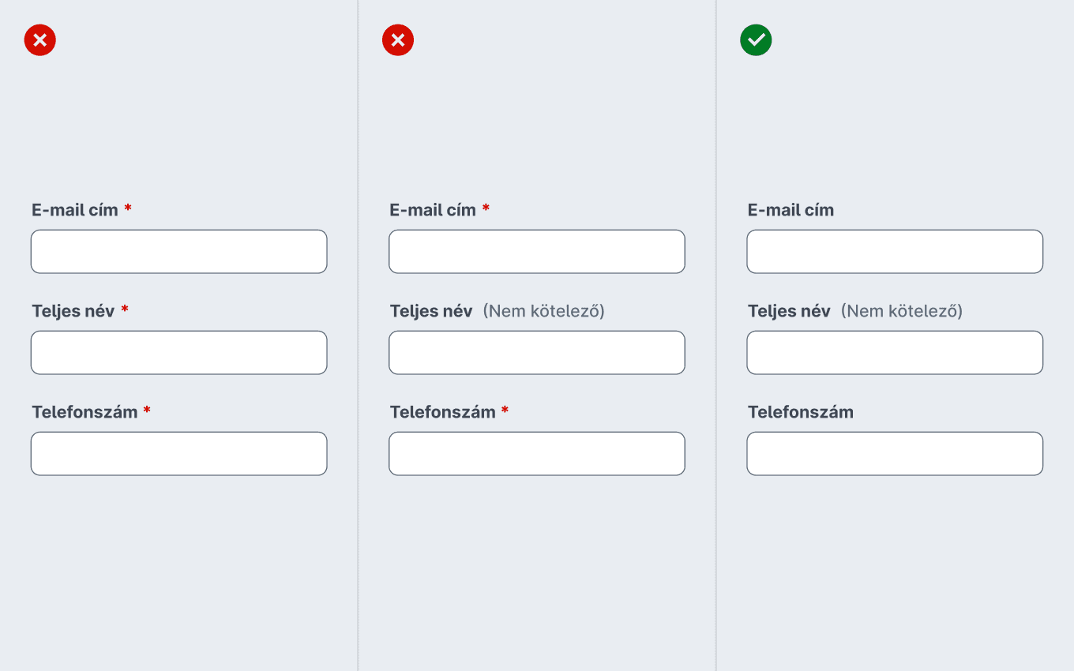
Task: Click the asterisk beside E-mail cím in the middle form
Action: 486,208
